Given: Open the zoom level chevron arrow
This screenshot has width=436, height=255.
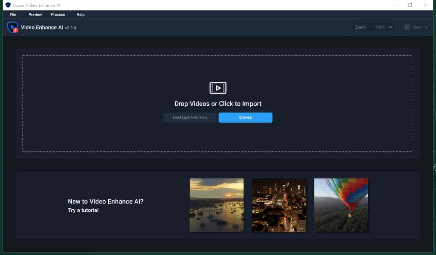Looking at the screenshot, I should 390,27.
